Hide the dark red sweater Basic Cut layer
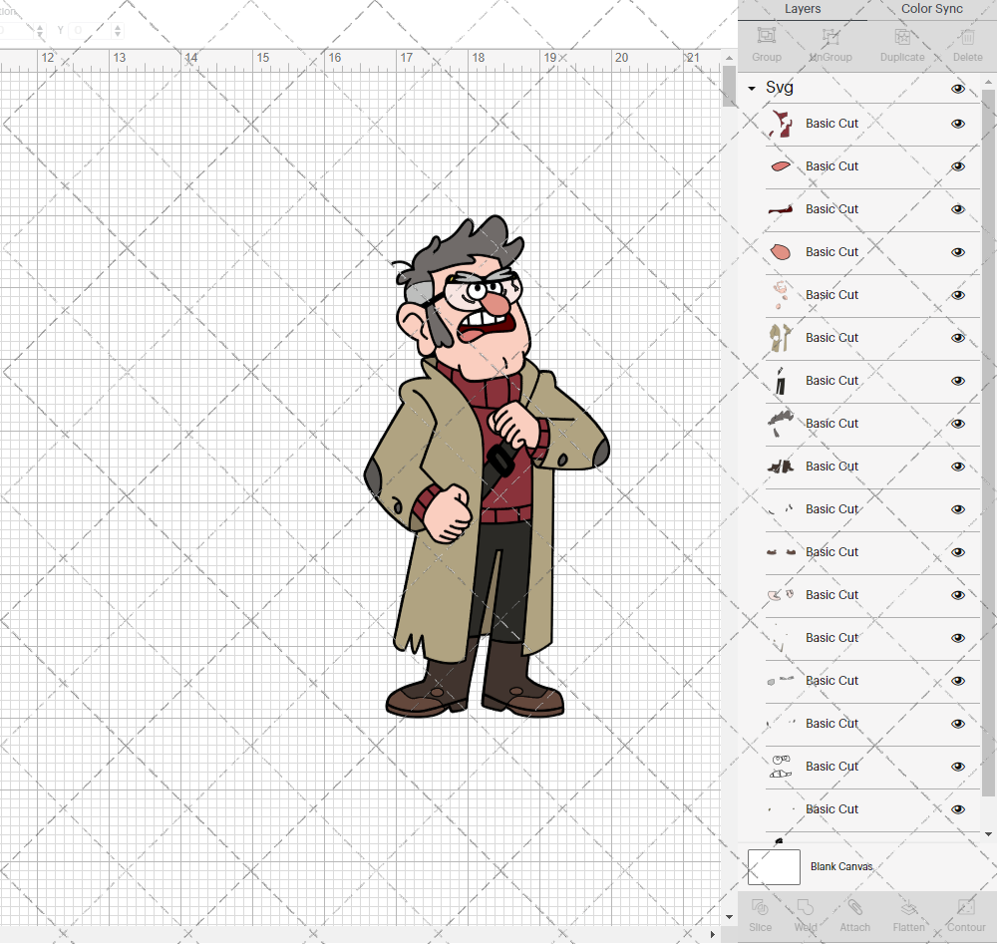The image size is (997, 944). coord(957,124)
